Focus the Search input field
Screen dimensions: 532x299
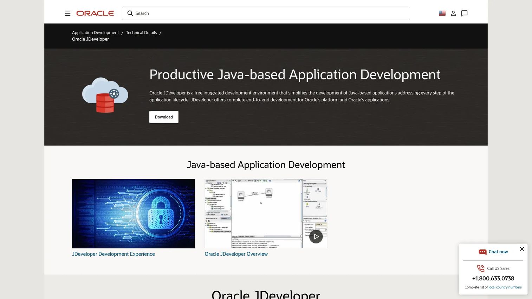pos(266,13)
